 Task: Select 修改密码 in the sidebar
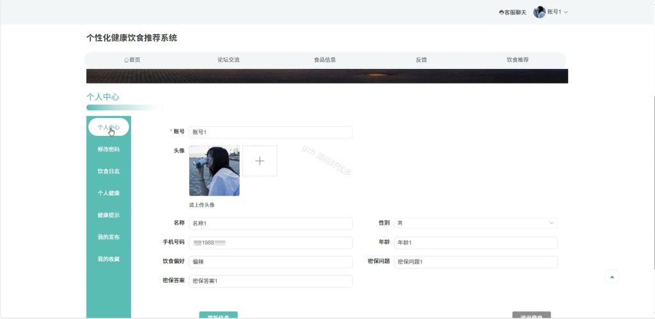point(109,149)
